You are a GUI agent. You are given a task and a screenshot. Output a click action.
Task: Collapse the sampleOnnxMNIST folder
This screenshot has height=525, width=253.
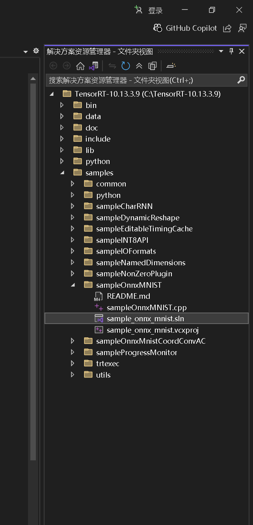pyautogui.click(x=73, y=285)
